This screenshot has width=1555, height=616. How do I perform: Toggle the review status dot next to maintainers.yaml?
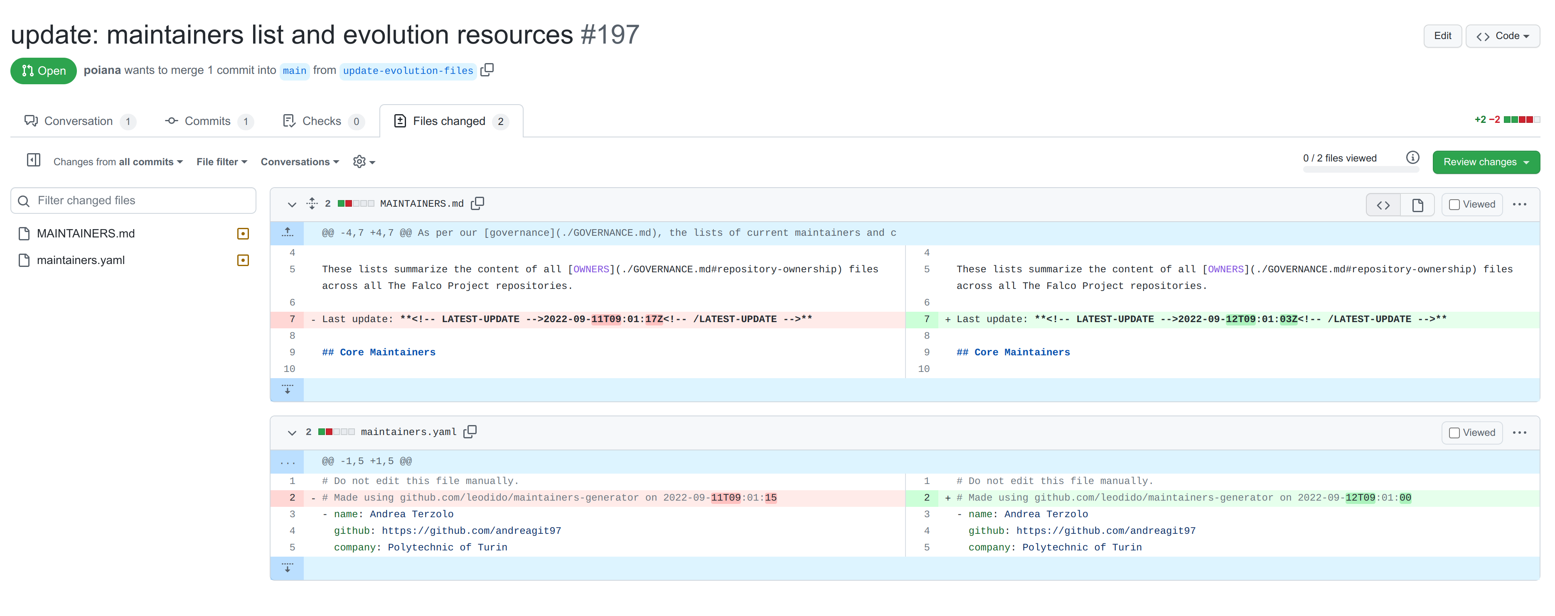(x=242, y=260)
